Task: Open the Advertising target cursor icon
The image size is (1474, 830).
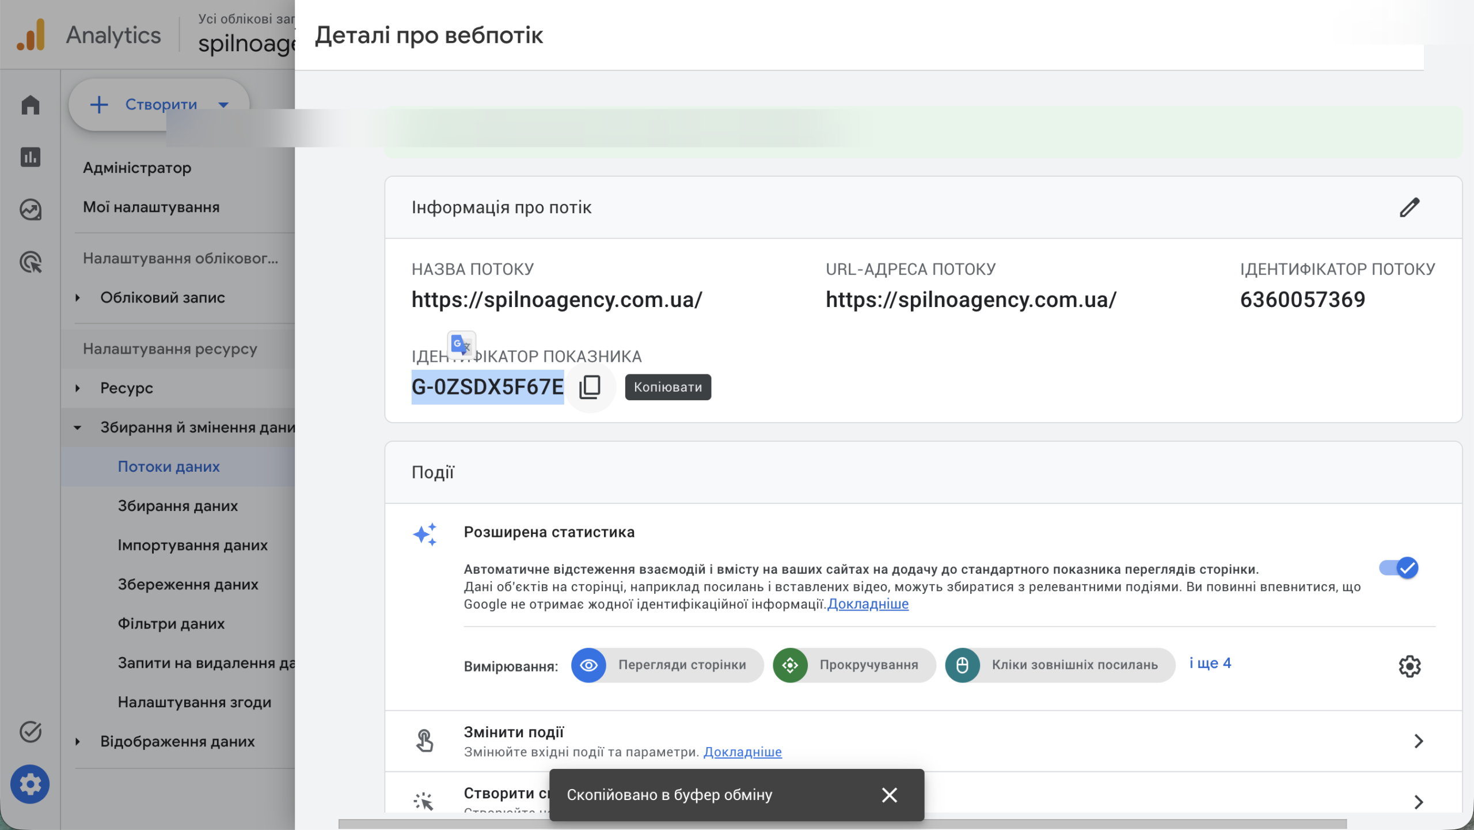Action: (31, 262)
